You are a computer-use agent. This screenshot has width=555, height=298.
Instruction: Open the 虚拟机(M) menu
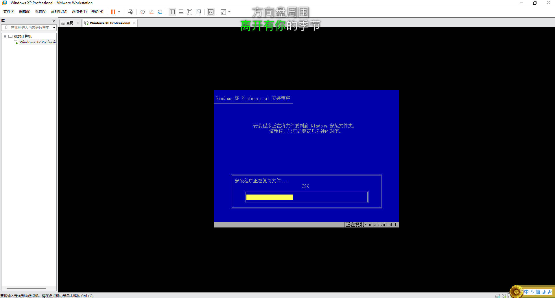(59, 12)
